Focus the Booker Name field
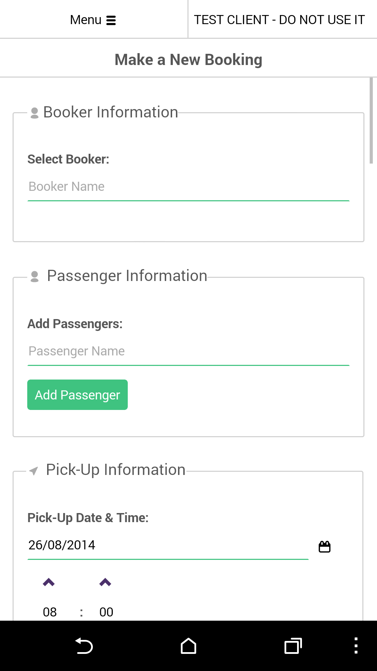 click(x=188, y=187)
